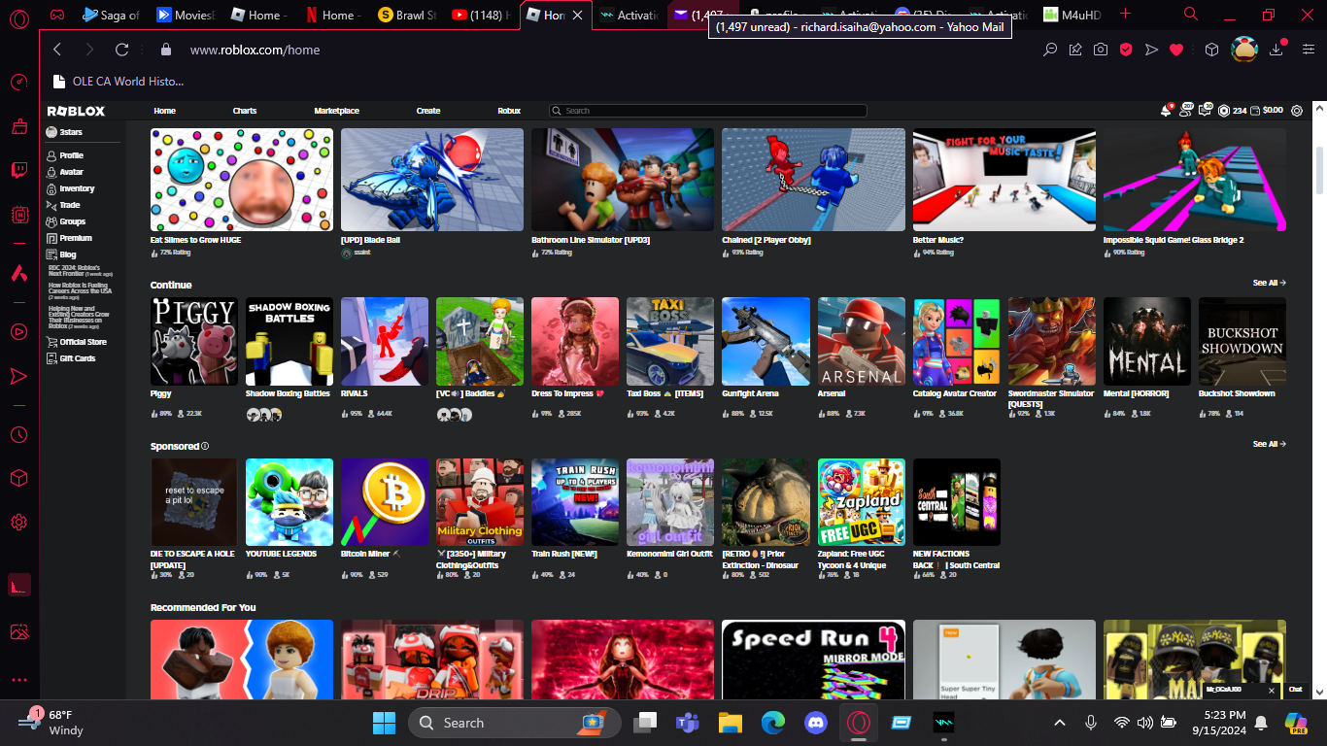
Task: Click the Robux balance 234 icon
Action: point(1224,111)
